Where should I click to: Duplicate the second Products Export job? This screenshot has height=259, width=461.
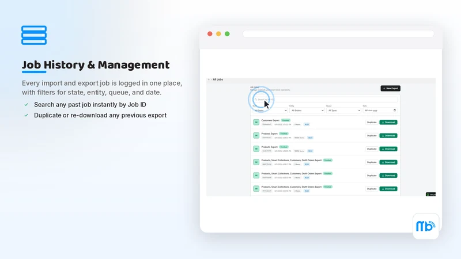[x=372, y=149]
